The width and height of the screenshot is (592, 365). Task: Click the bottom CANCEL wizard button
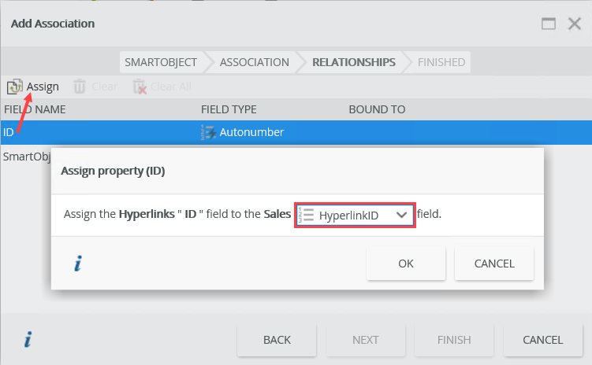click(x=542, y=340)
